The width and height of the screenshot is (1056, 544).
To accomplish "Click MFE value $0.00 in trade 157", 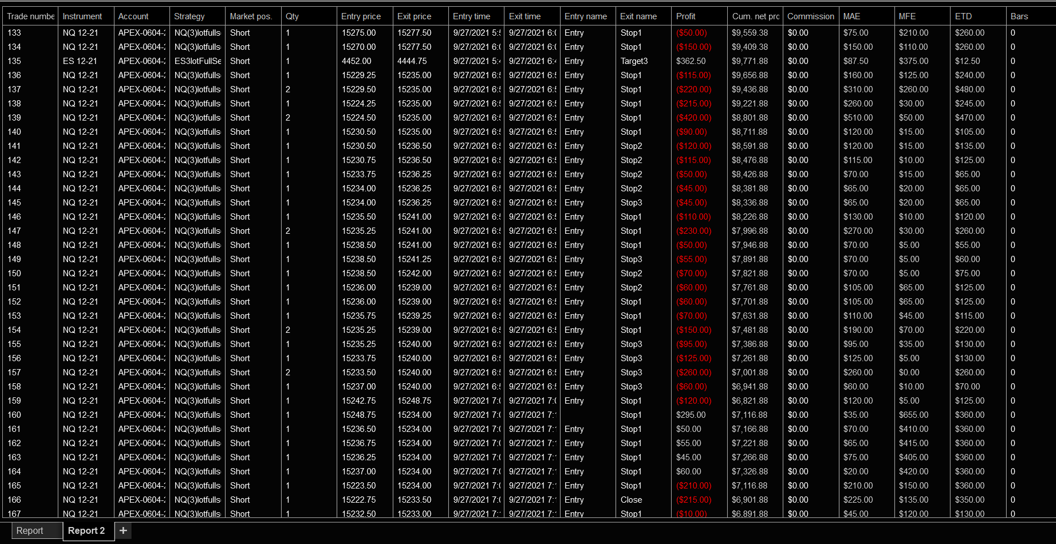I will [x=909, y=372].
